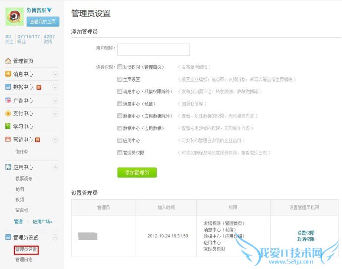Screen dimensions: 342x269
Task: Click 取消权限 link in admin table
Action: coord(306,239)
